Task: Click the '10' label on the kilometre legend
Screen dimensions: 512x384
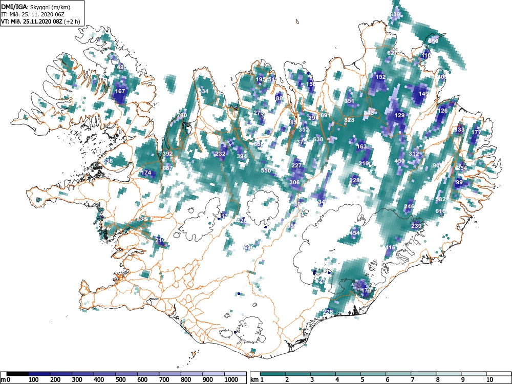Action: 489,380
